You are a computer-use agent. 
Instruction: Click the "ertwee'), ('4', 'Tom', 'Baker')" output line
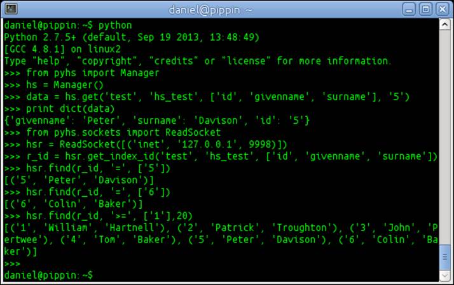(221, 240)
